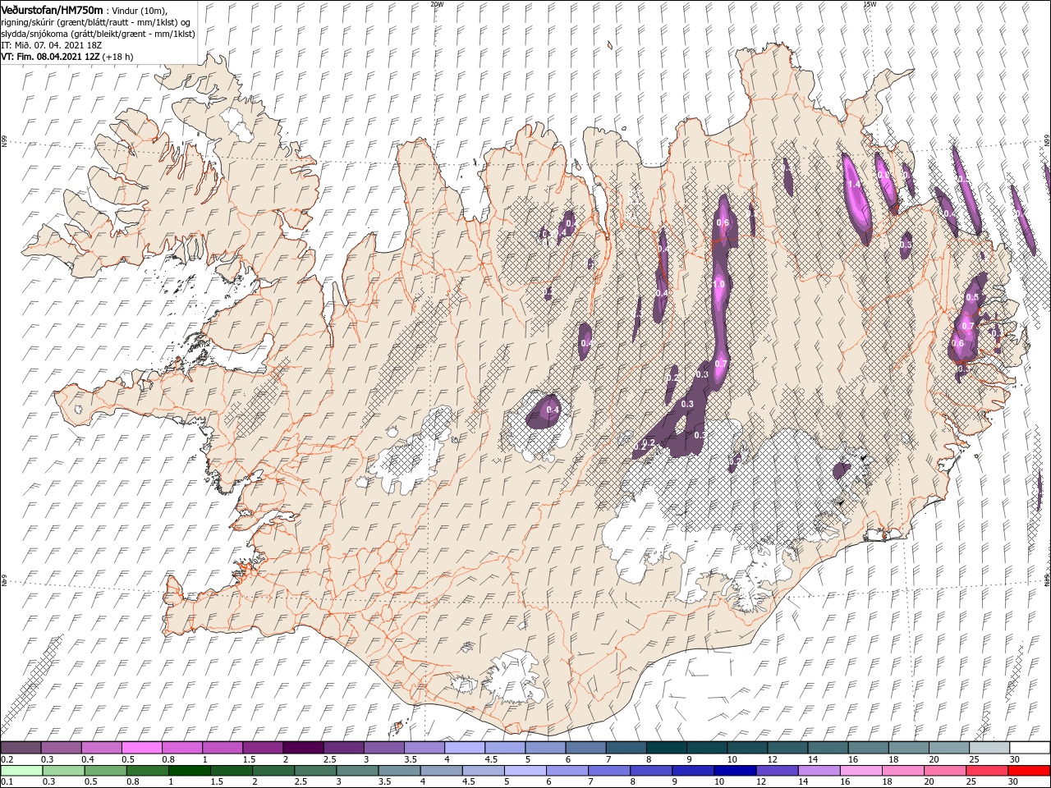Pick the snow scale swatch between 4 and 4.5
The height and width of the screenshot is (788, 1051).
pyautogui.click(x=464, y=747)
